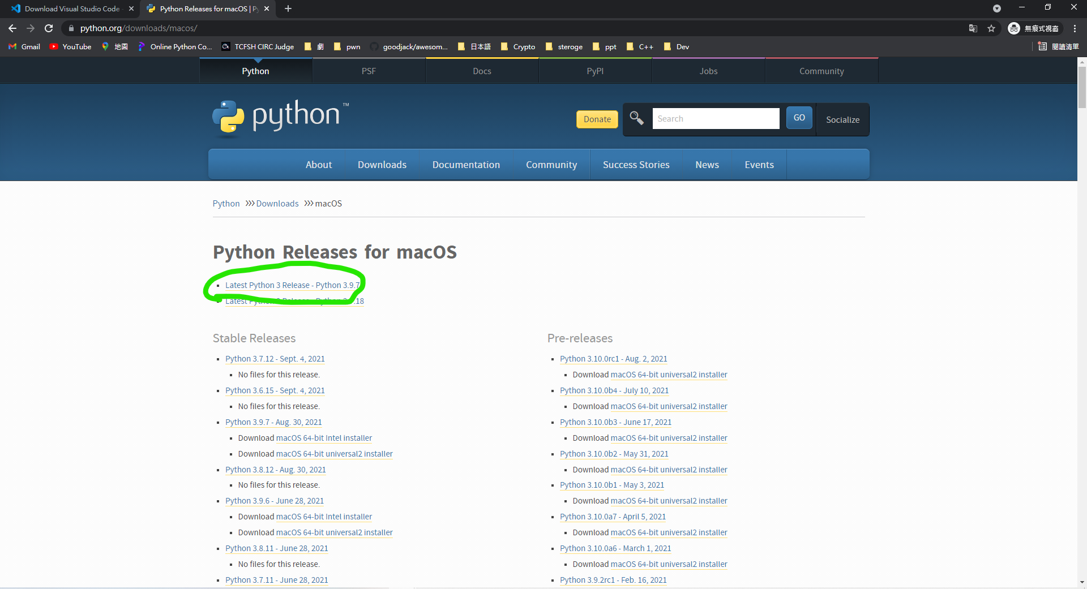Select the PyPI top navigation tab
The image size is (1087, 589).
click(595, 71)
